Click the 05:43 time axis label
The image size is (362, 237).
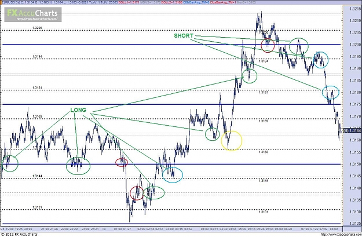tap(269, 229)
